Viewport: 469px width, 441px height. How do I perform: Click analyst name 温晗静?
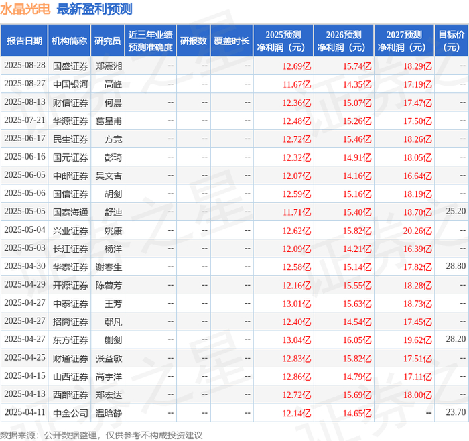point(109,413)
